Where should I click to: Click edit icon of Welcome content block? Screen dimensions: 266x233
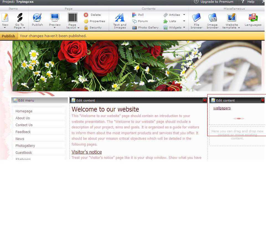73,100
